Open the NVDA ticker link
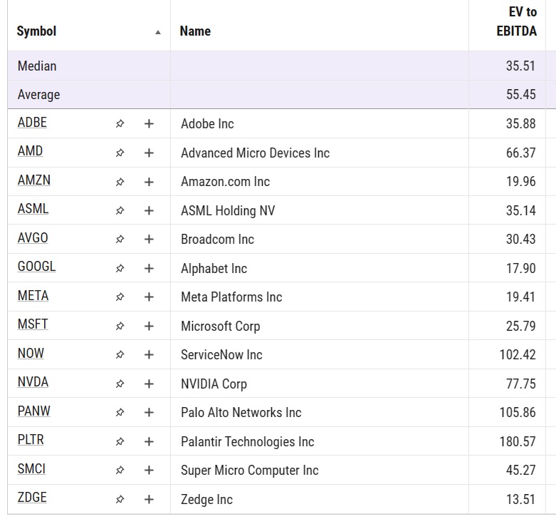Image resolution: width=556 pixels, height=524 pixels. coord(33,382)
